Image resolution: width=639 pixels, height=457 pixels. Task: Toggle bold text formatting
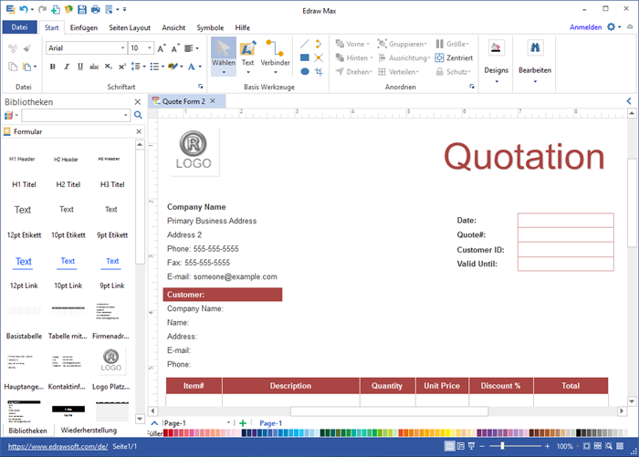51,67
